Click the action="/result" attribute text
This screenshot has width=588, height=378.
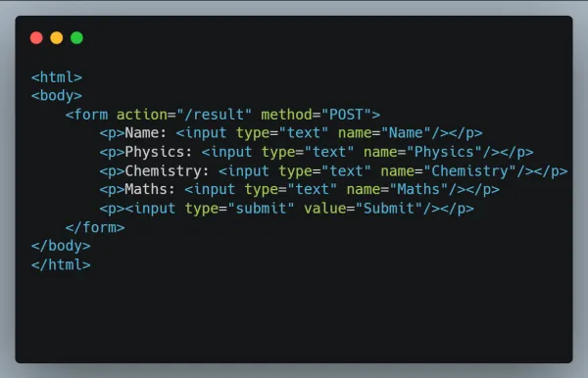[184, 115]
